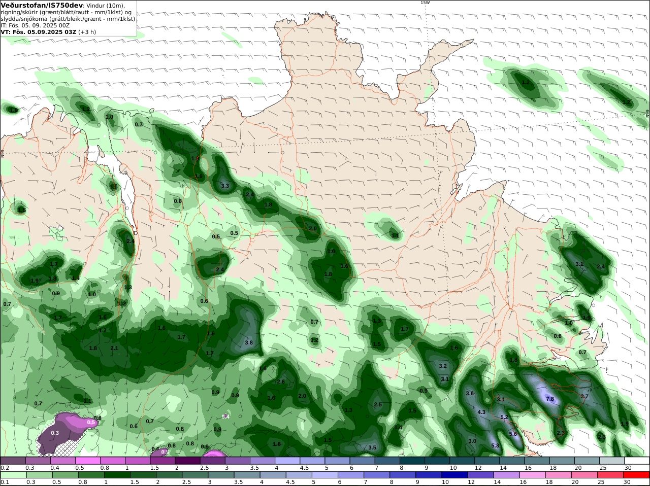
Task: Click the palest green 0.1 swatch in rain legend
Action: [13, 475]
